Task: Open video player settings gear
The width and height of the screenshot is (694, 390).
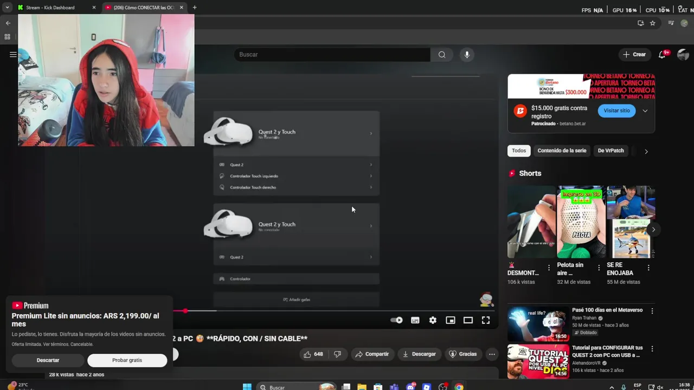Action: point(433,320)
